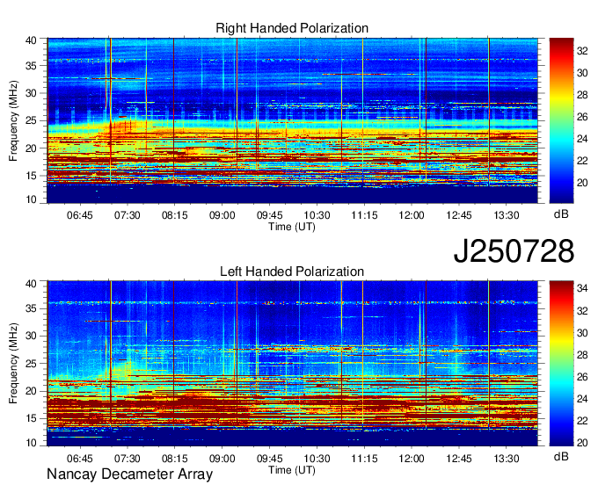This screenshot has height=485, width=598.
Task: Click the 25 MHz tick of Right Handed plot
Action: coord(31,120)
